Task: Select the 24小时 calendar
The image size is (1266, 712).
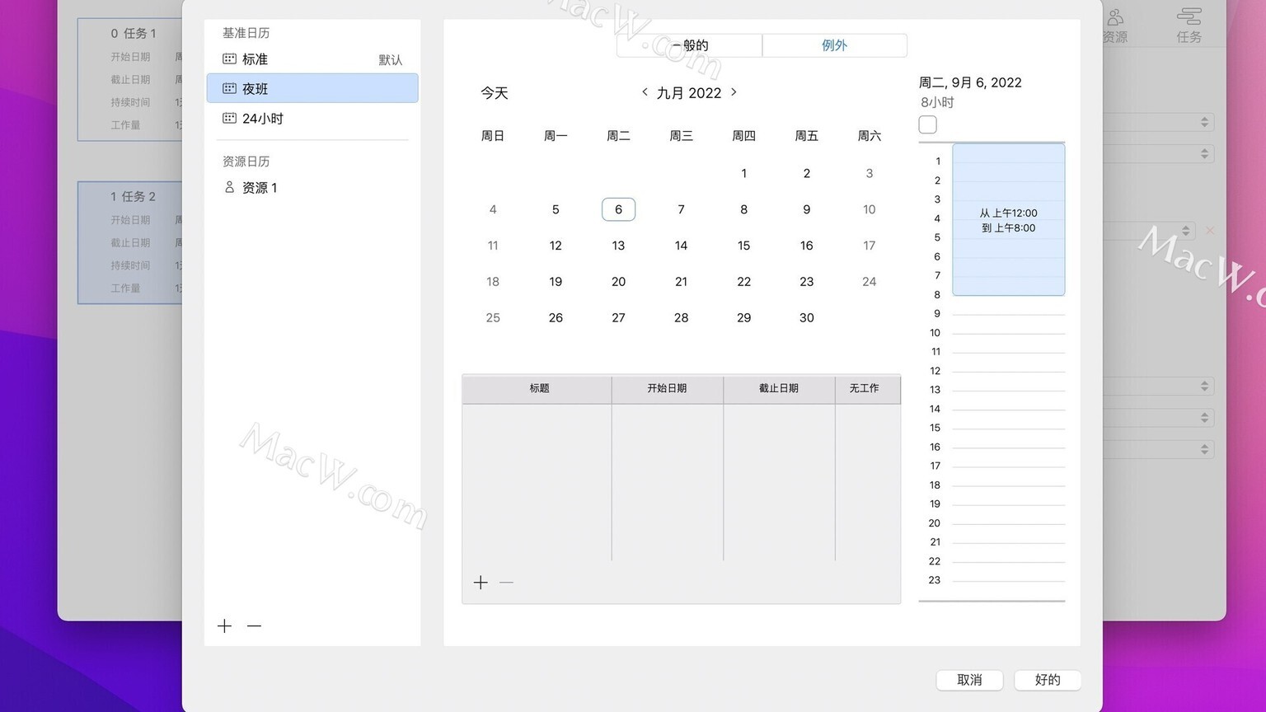Action: point(312,118)
